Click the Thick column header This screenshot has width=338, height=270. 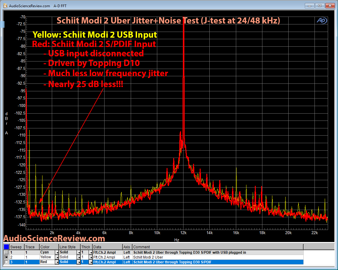(x=86, y=247)
